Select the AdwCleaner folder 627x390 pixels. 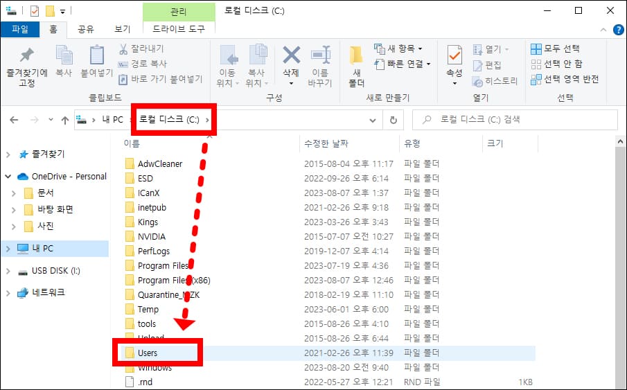click(160, 164)
